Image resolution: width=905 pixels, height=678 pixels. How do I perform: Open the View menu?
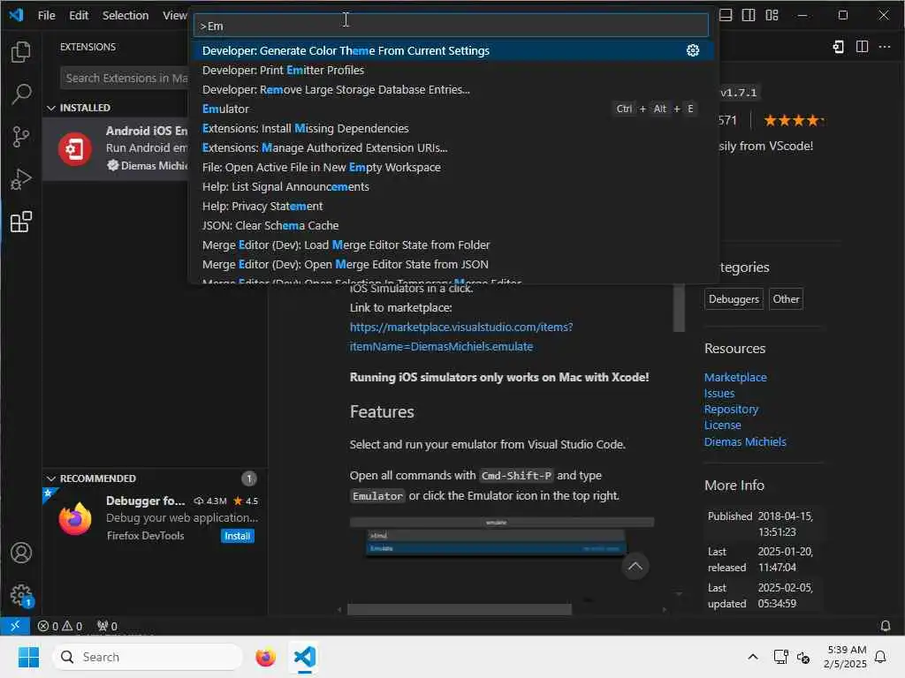(x=174, y=16)
